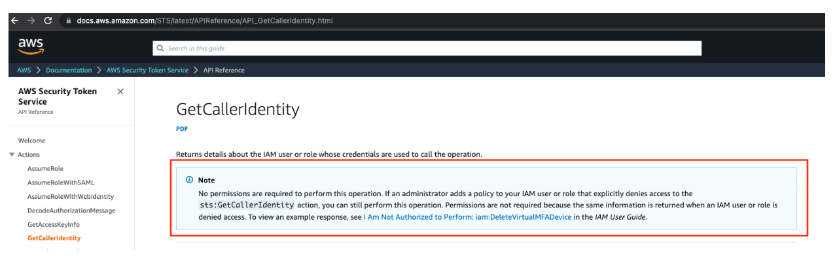835x259 pixels.
Task: Select Welcome in the sidebar
Action: tap(32, 141)
